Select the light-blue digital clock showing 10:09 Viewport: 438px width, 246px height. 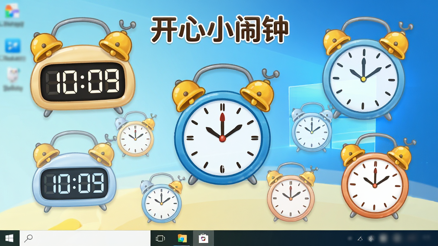point(74,172)
